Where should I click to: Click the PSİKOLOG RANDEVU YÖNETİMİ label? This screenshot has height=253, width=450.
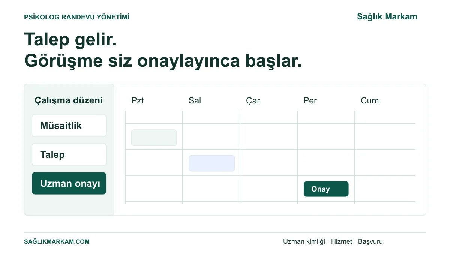tap(77, 17)
